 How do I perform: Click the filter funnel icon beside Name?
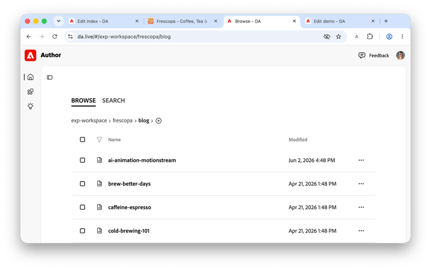point(99,140)
